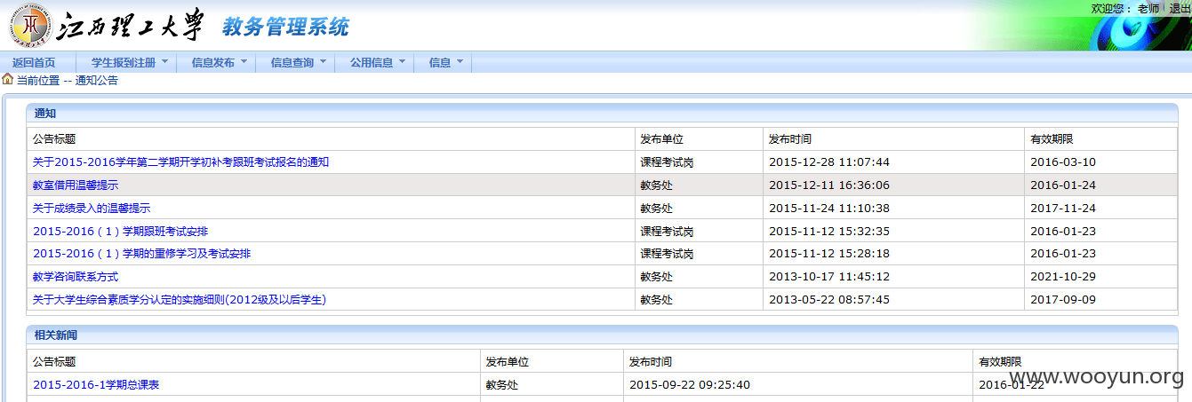Screen dimensions: 1192x402
Task: Click 课程考试岗 in the 2015-12-28 row
Action: coord(668,162)
